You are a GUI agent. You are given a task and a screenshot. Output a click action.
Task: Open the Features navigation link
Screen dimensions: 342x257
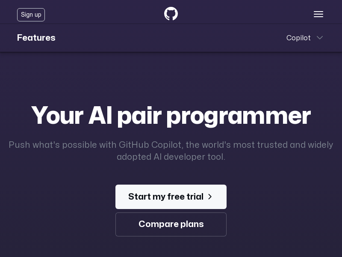point(36,38)
